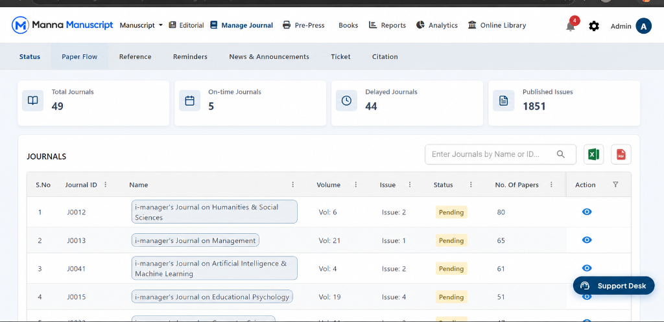Click Journal ID J0041 cell
This screenshot has width=664, height=322.
point(77,269)
